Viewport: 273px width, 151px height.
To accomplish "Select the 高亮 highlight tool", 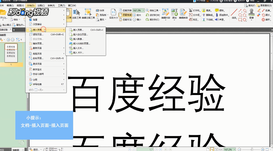I will pyautogui.click(x=207, y=11).
